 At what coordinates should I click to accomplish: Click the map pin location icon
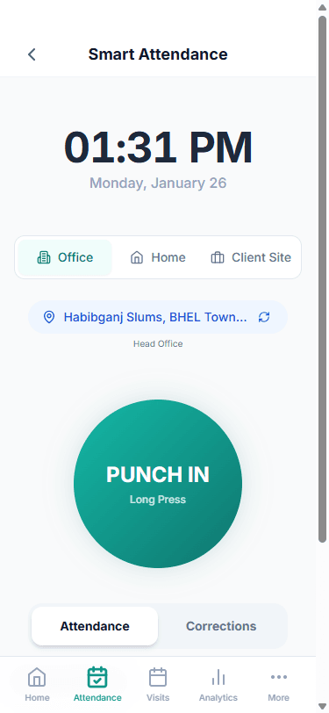pos(49,317)
